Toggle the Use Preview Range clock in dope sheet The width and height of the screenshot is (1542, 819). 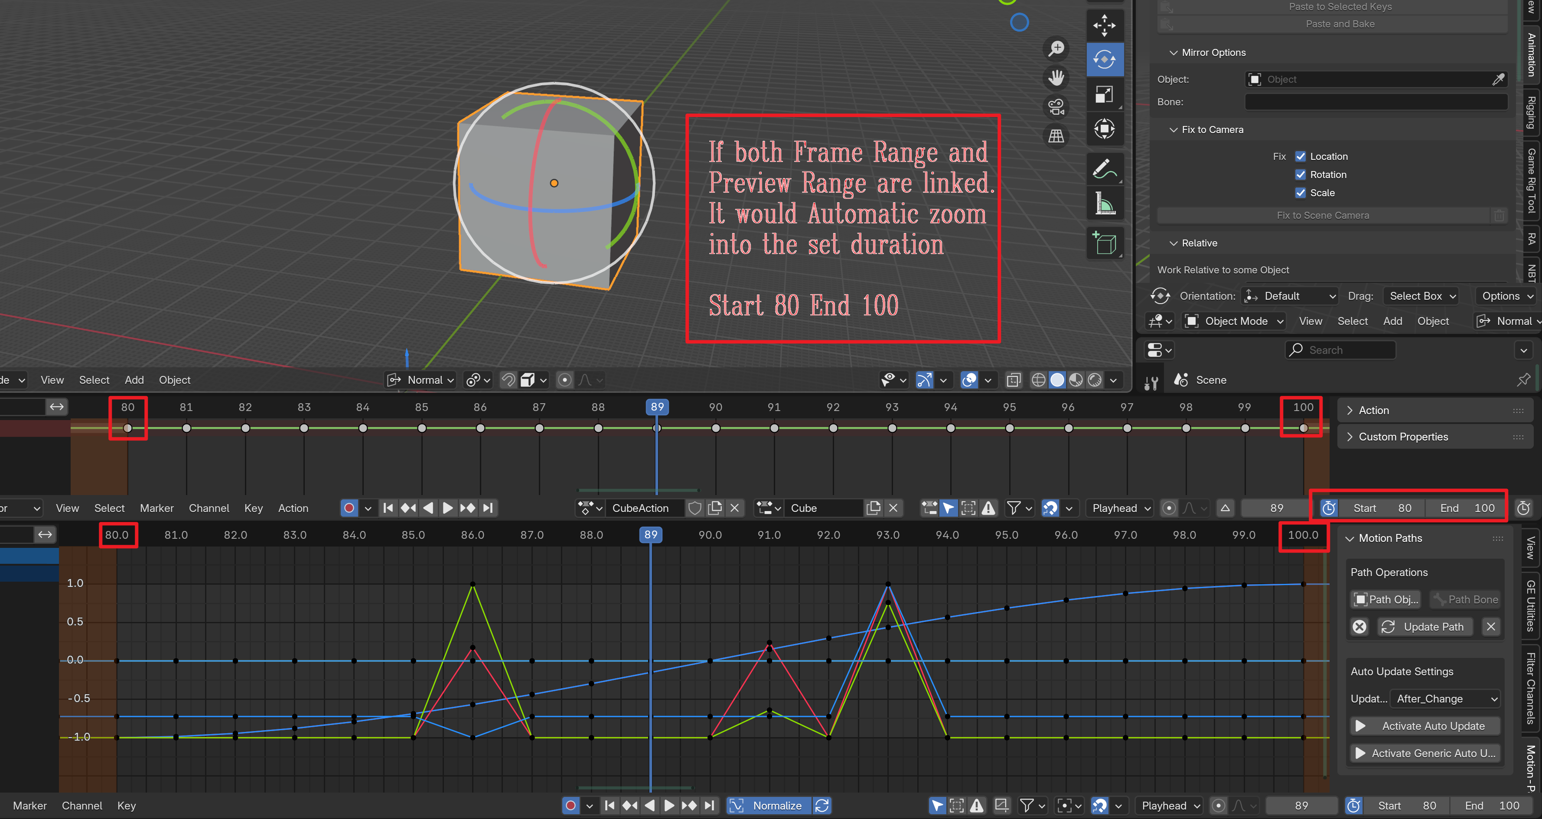pyautogui.click(x=1328, y=508)
